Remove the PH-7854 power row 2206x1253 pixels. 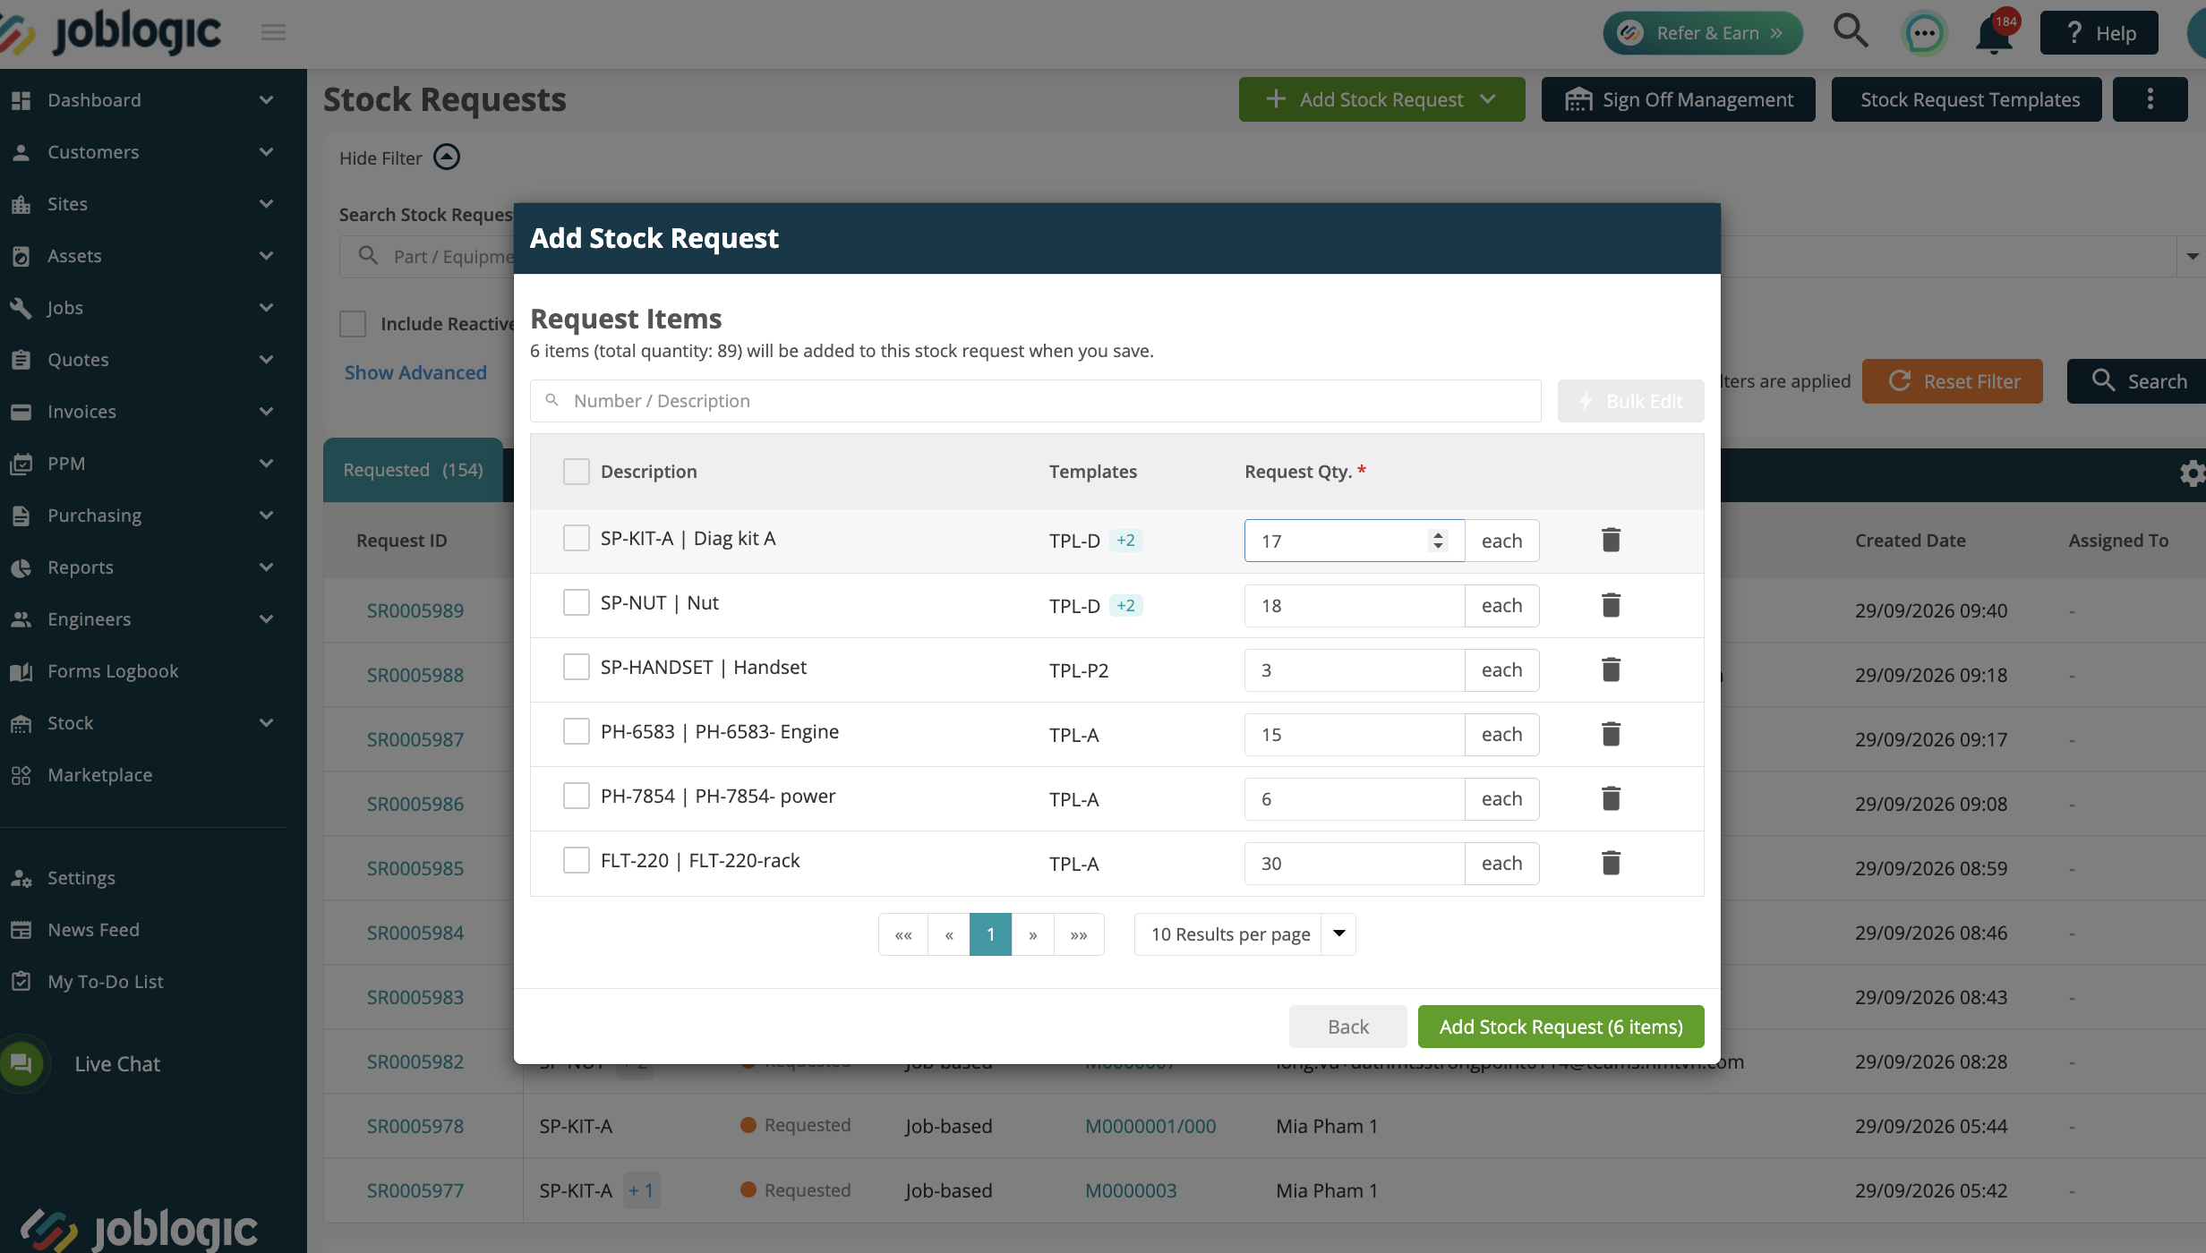[1611, 798]
